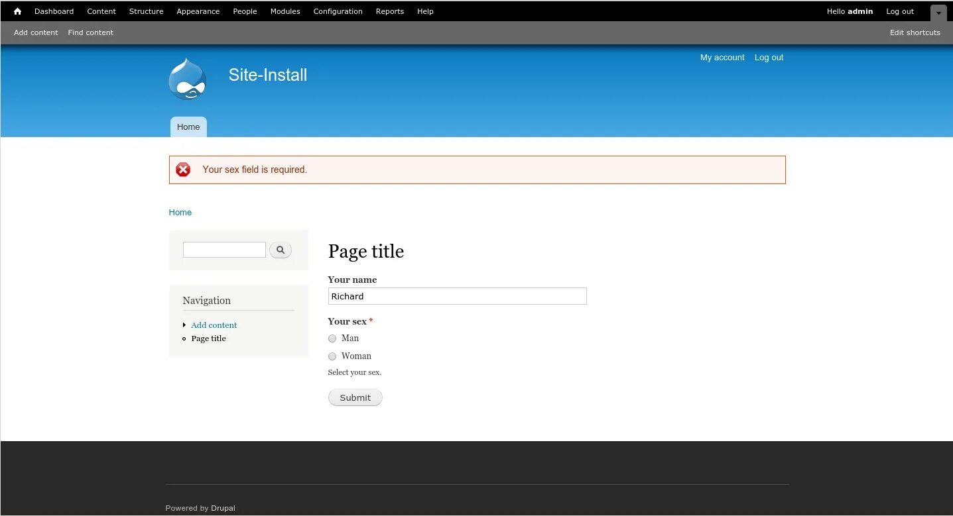Click Log out in the blue header

click(x=769, y=58)
